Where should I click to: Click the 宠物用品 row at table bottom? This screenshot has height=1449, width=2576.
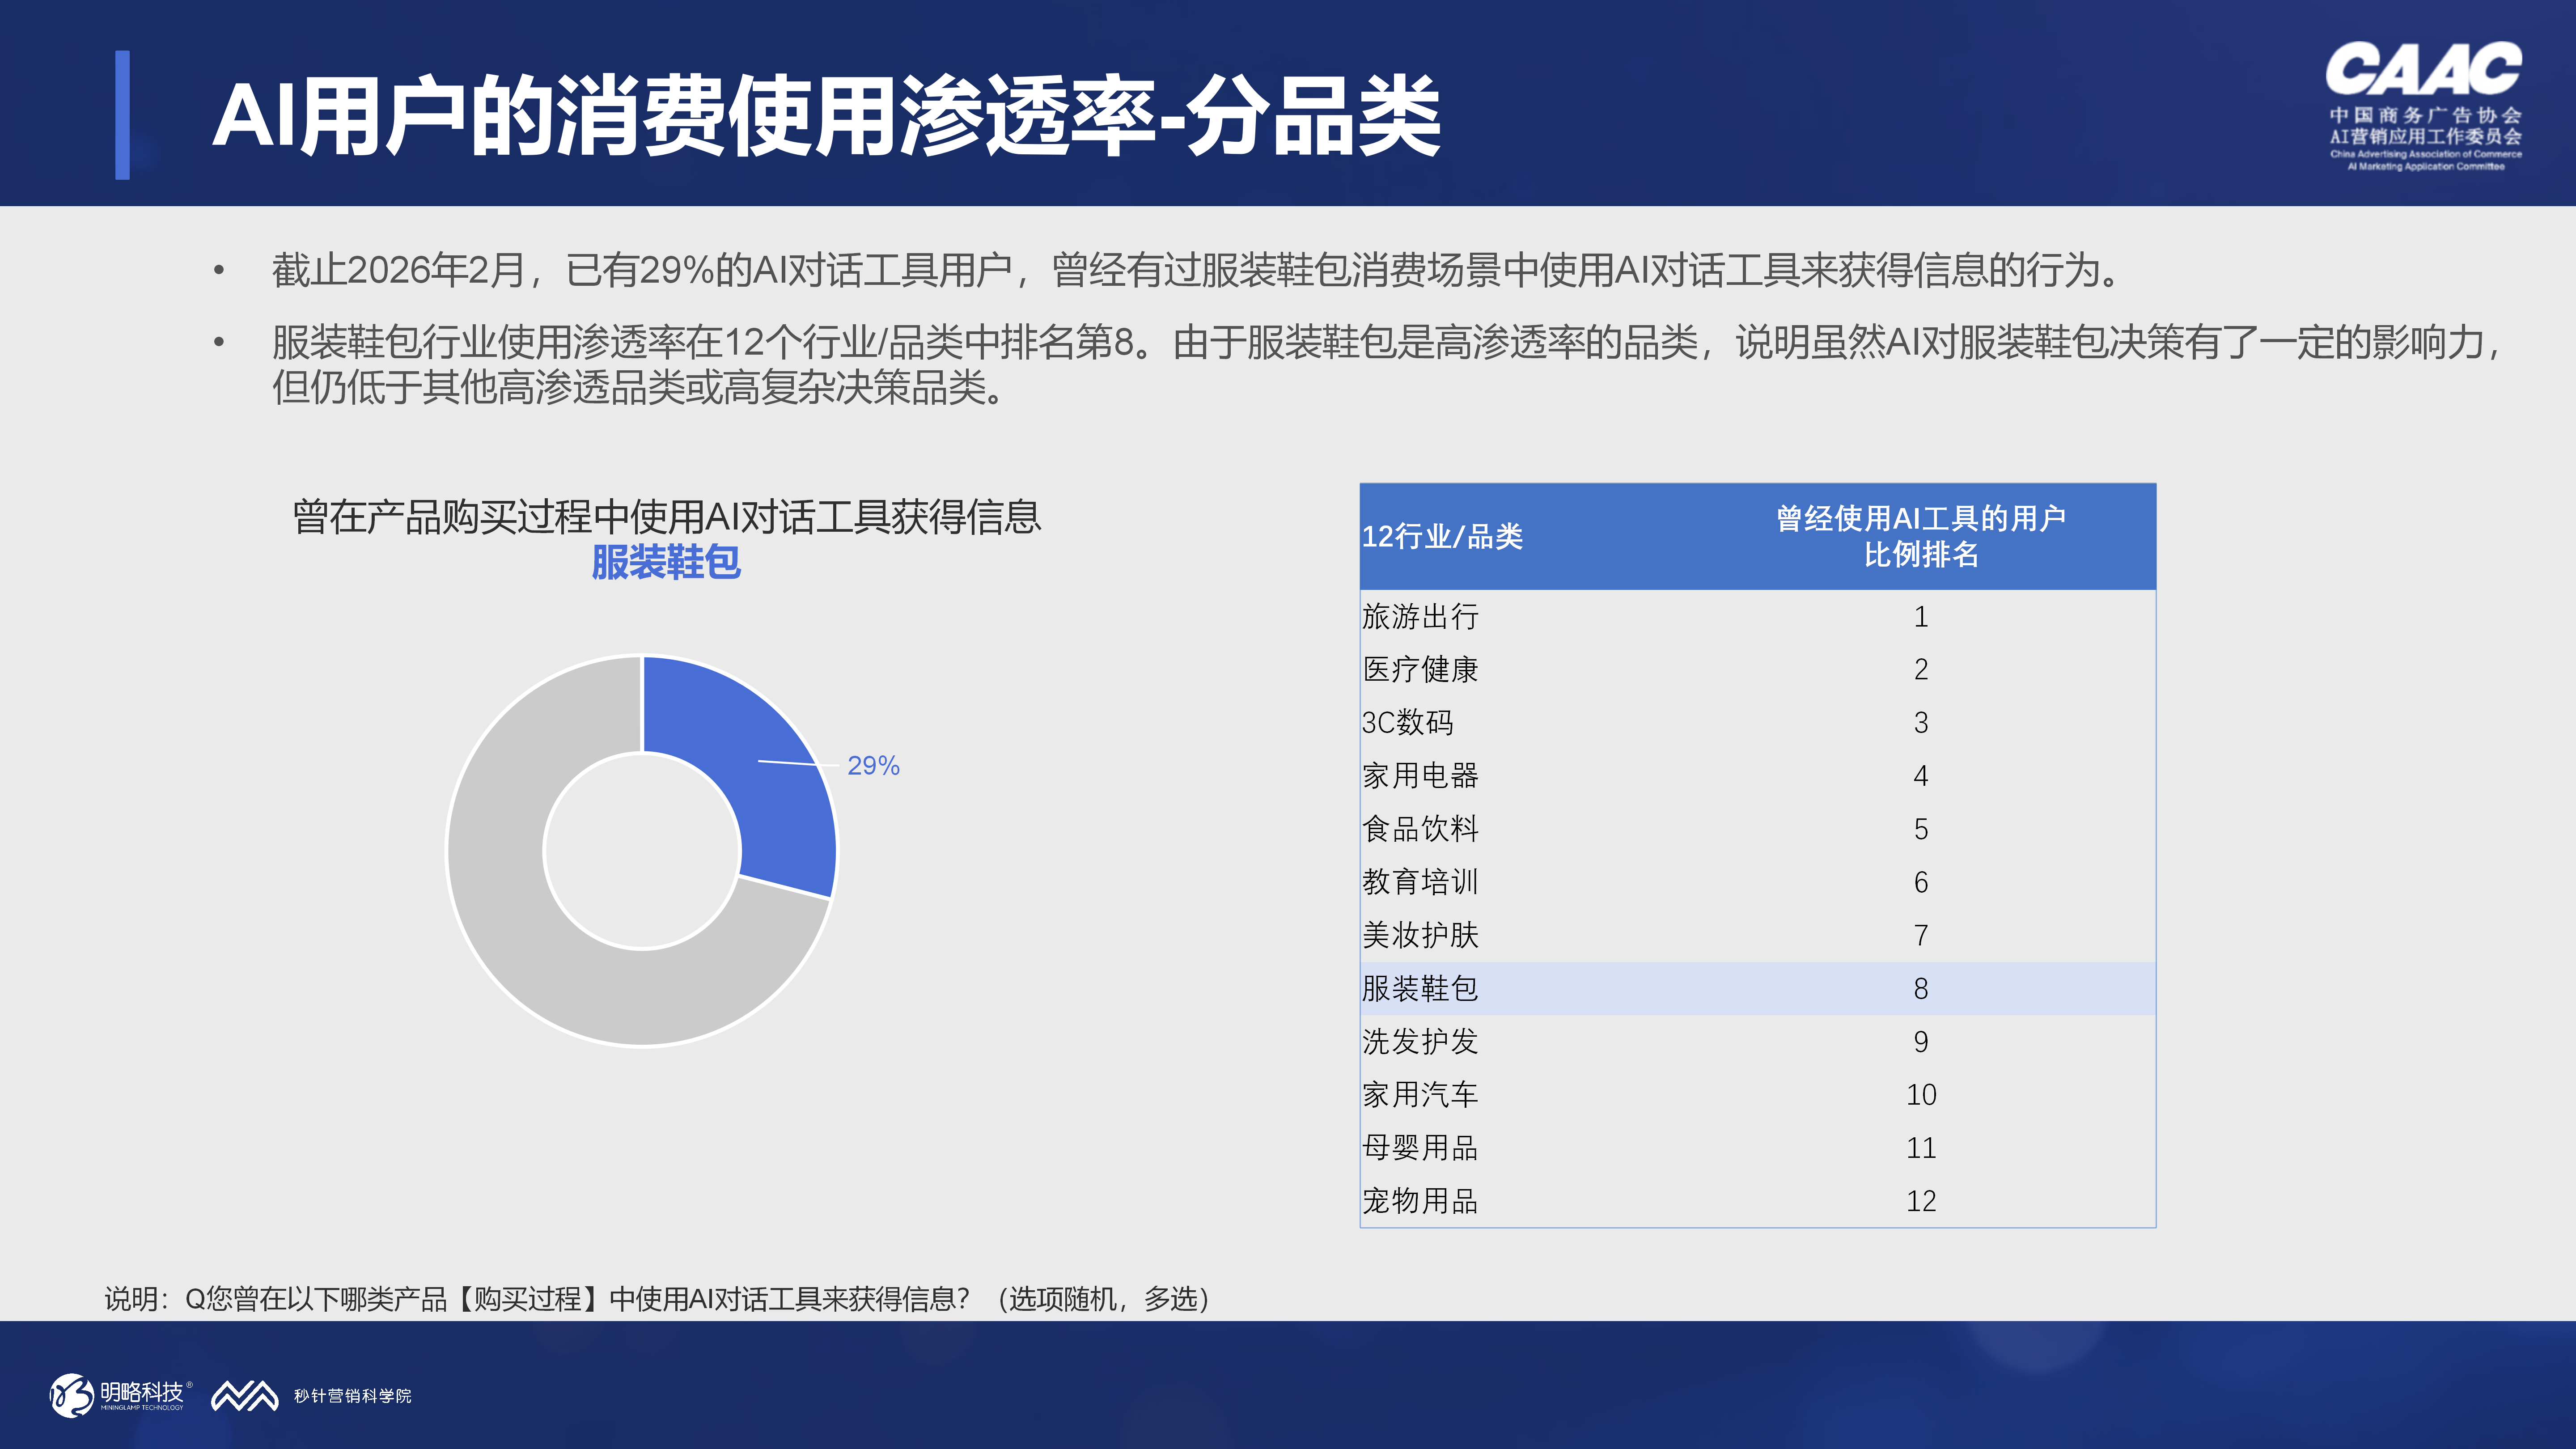1757,1200
